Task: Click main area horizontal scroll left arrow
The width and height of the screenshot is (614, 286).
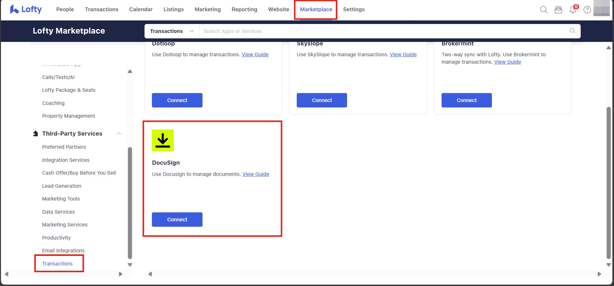Action: point(150,274)
